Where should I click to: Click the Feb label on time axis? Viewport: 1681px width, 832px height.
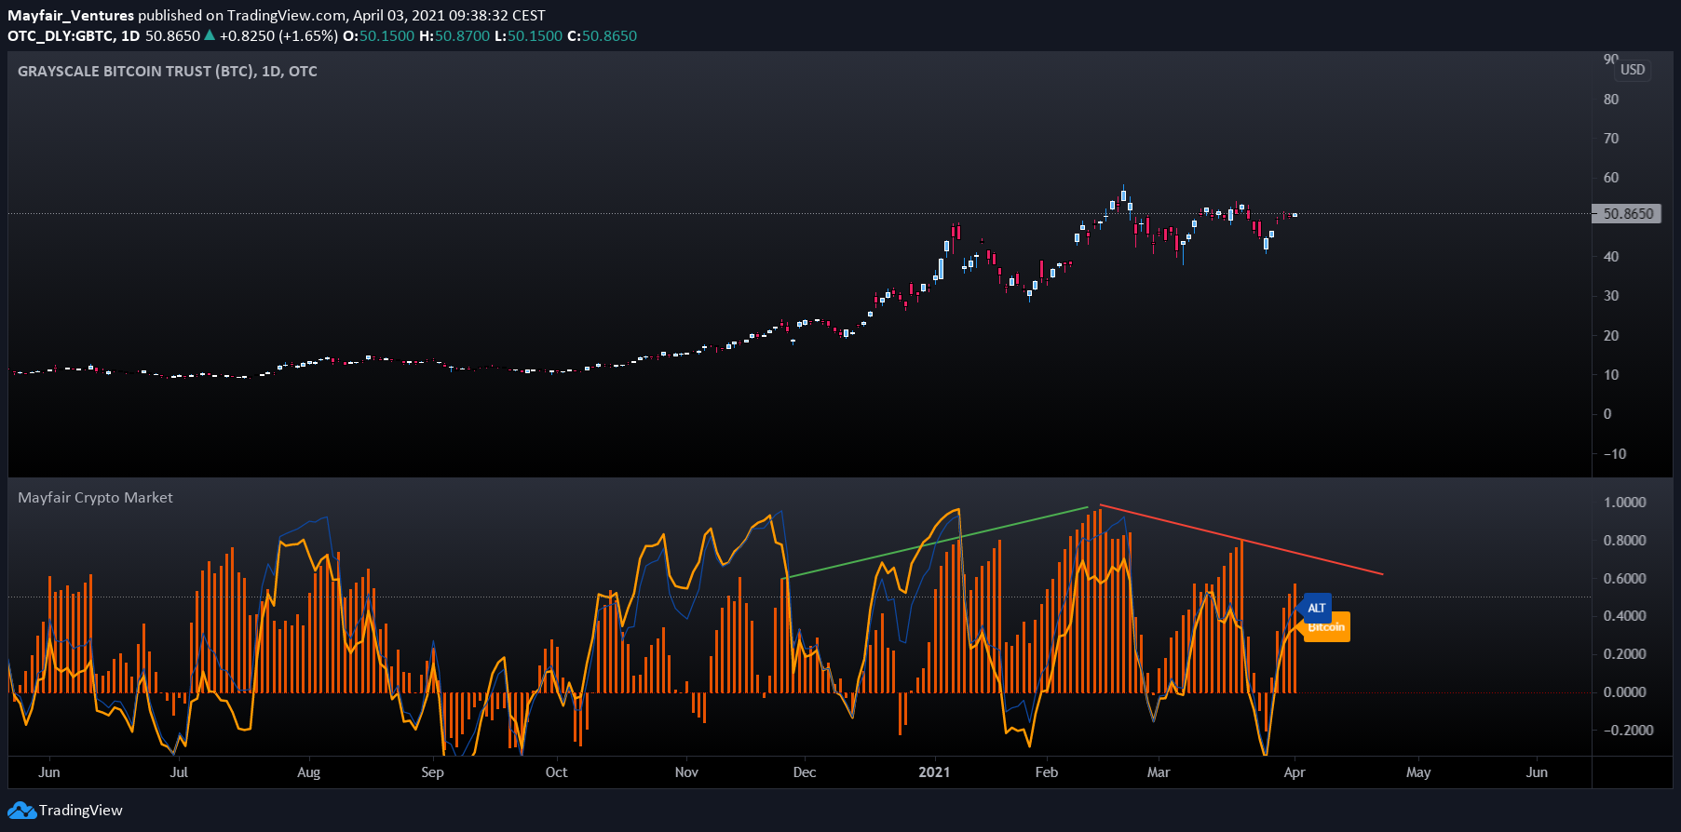point(1047,772)
